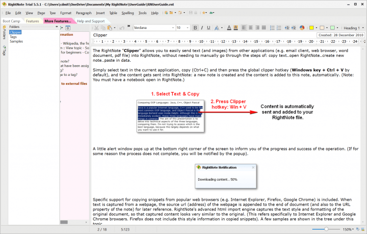The image size is (367, 234).
Task: Click the increase indent icon
Action: (x=294, y=28)
